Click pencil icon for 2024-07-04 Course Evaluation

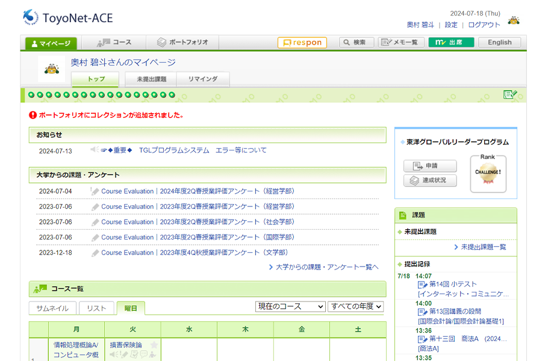pos(95,191)
